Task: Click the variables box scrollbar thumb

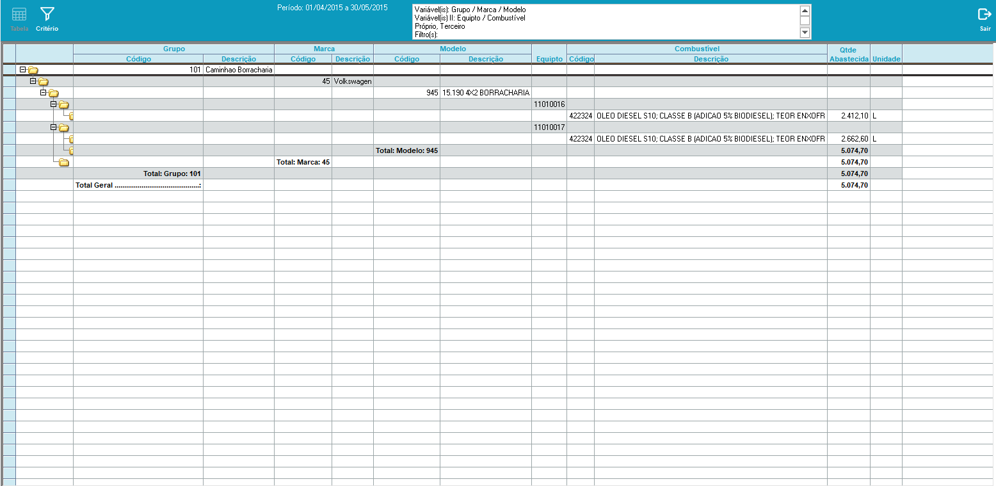Action: pyautogui.click(x=805, y=20)
